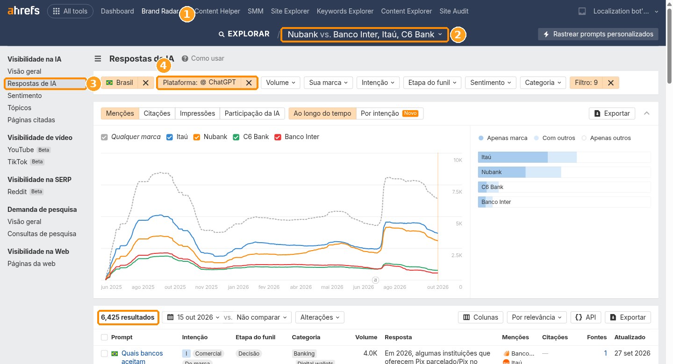Image resolution: width=673 pixels, height=364 pixels.
Task: Open the Sua marca filter dropdown
Action: (x=329, y=83)
